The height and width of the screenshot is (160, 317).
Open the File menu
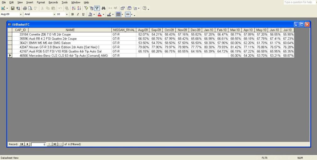4,3
